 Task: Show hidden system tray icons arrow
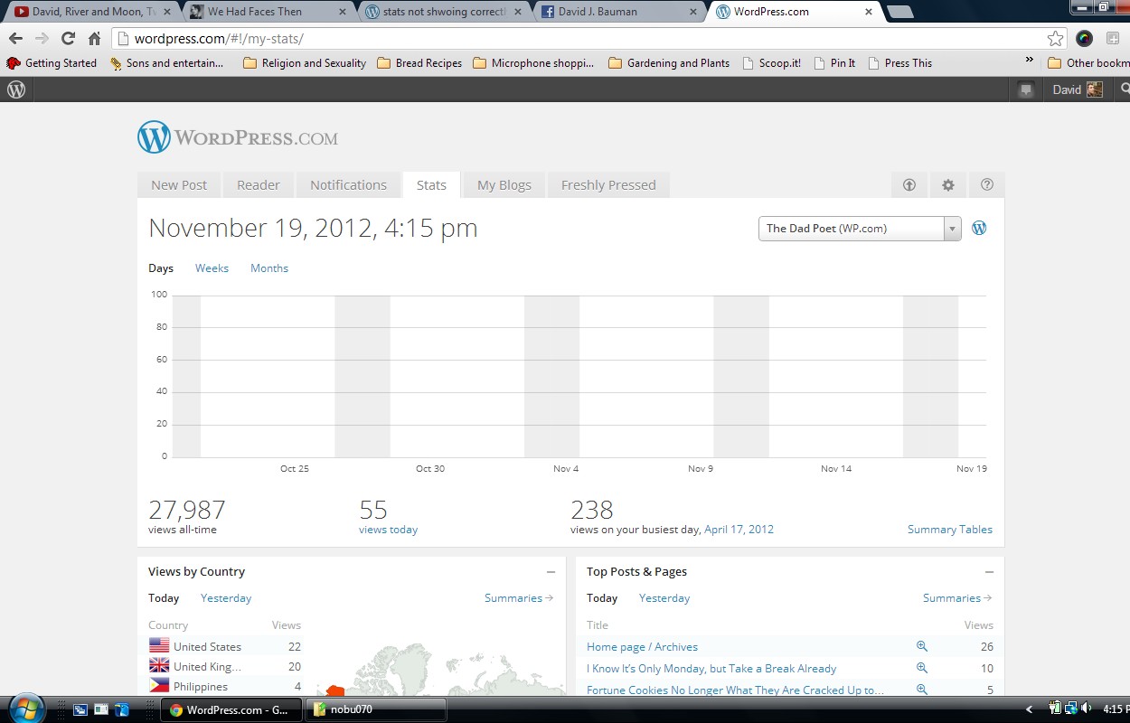(x=1029, y=709)
